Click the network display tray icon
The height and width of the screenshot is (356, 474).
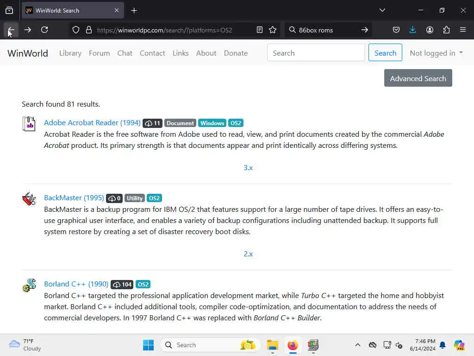tap(387, 345)
